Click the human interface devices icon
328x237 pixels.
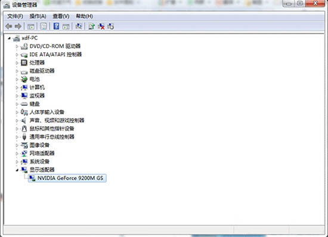pos(24,112)
